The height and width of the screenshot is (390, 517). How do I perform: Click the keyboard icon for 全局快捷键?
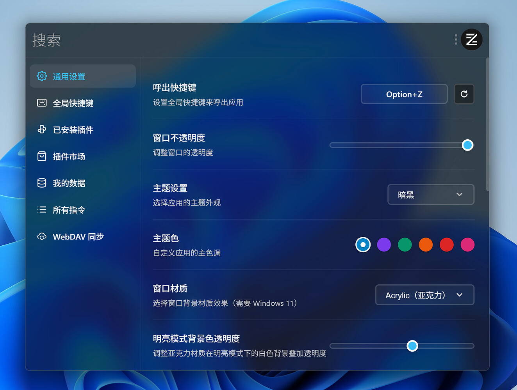coord(42,103)
